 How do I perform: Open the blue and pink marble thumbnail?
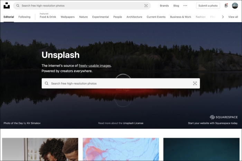[121, 149]
